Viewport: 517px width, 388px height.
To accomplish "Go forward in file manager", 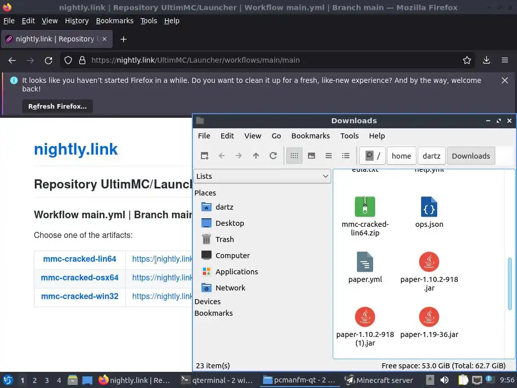I will [239, 156].
